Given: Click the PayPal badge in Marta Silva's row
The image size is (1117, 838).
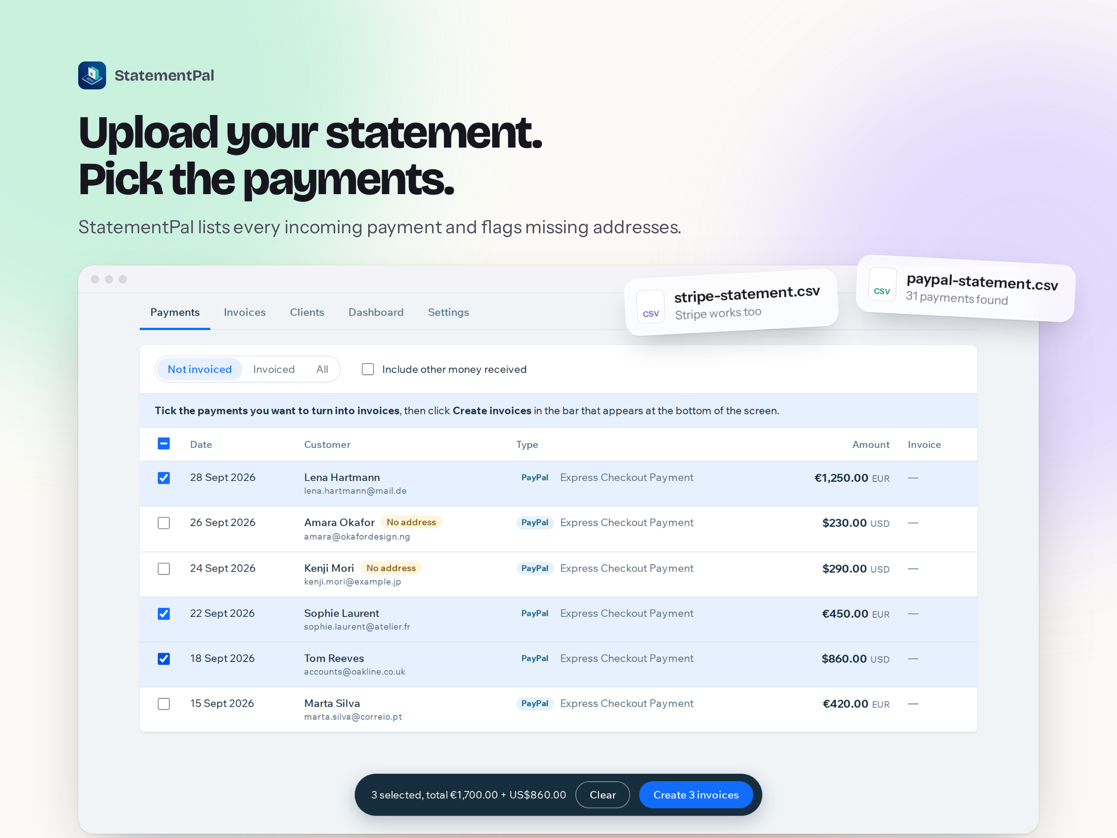Looking at the screenshot, I should tap(535, 703).
